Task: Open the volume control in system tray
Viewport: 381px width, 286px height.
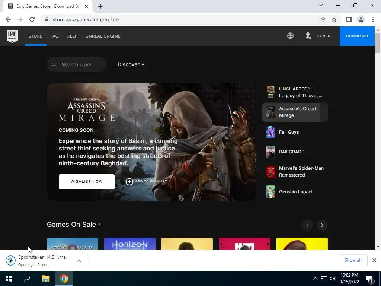Action: pos(332,279)
